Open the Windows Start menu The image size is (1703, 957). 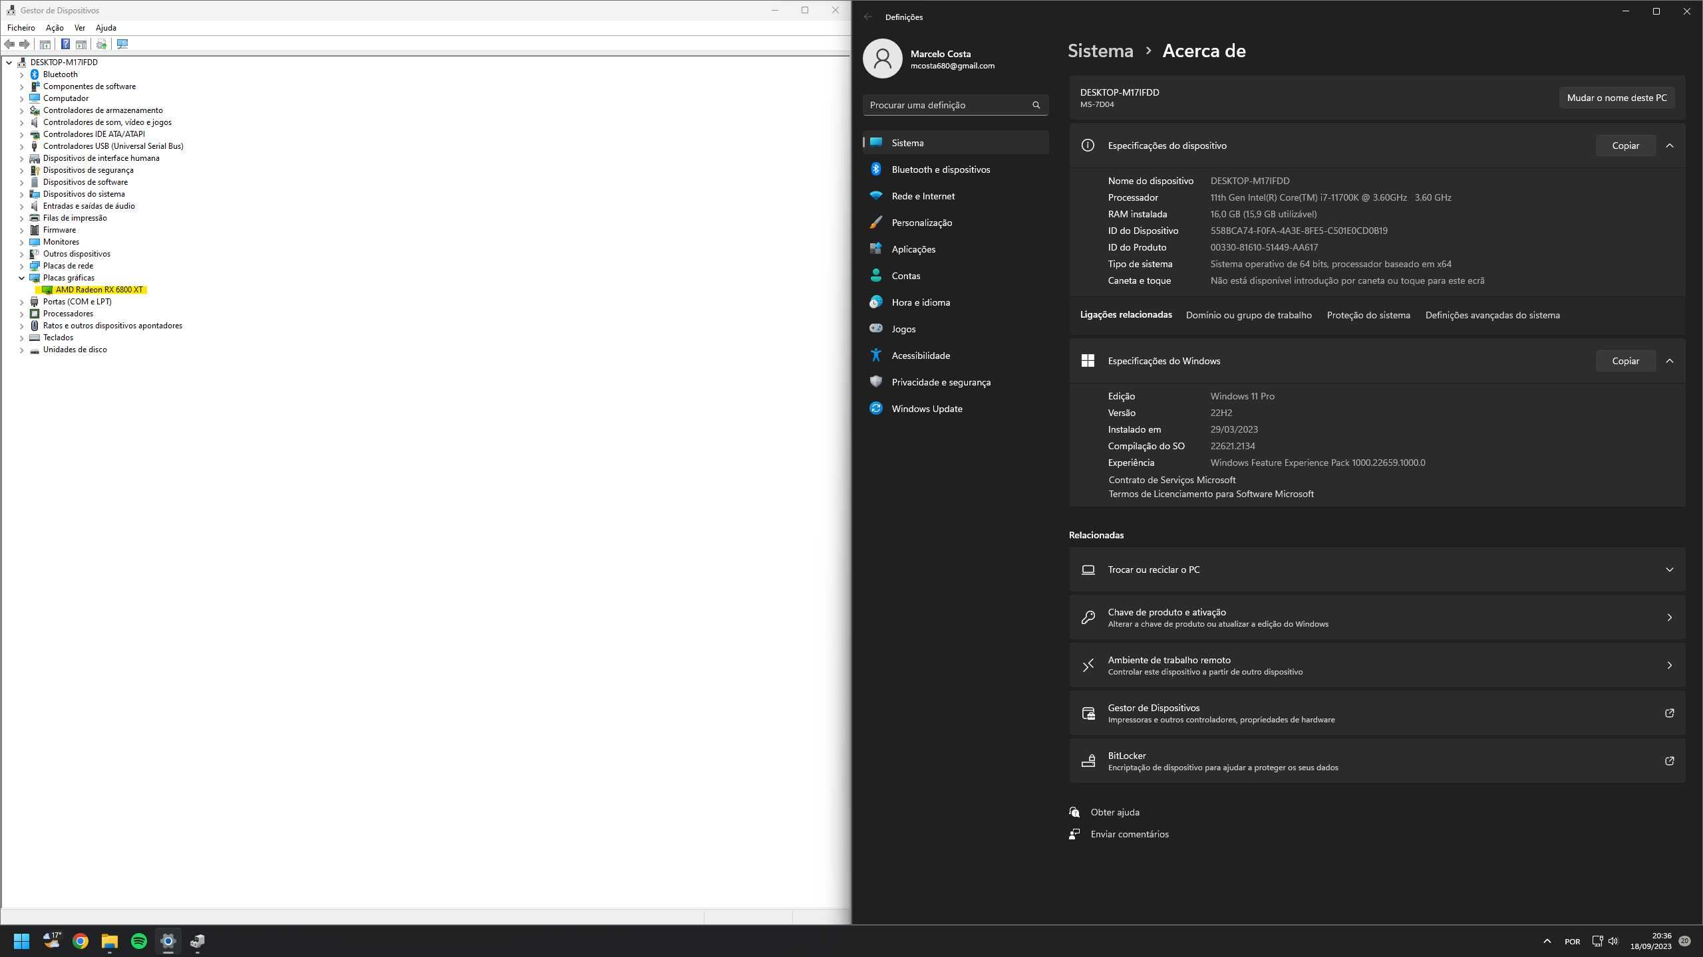click(22, 941)
